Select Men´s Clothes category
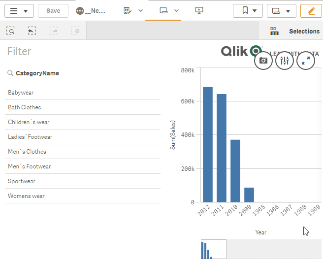Viewport: 323px width, 261px height. tap(83, 152)
